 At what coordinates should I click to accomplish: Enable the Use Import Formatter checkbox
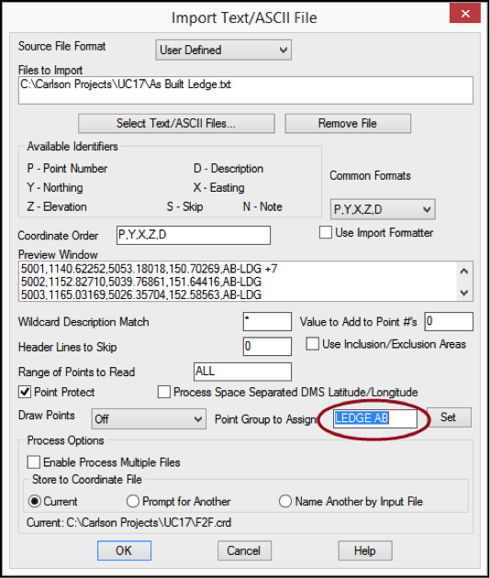325,233
